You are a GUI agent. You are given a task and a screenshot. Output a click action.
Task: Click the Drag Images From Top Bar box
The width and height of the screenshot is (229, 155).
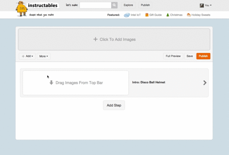(76, 83)
